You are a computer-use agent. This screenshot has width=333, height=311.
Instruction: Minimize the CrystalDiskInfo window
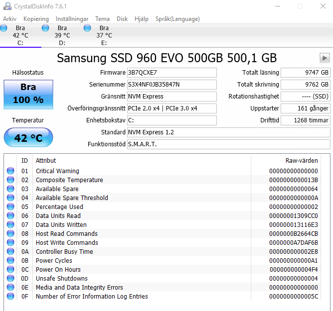278,6
